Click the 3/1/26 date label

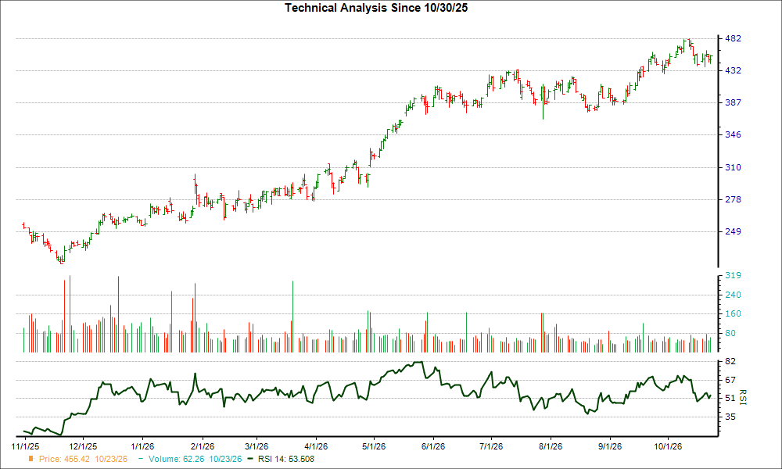click(256, 446)
